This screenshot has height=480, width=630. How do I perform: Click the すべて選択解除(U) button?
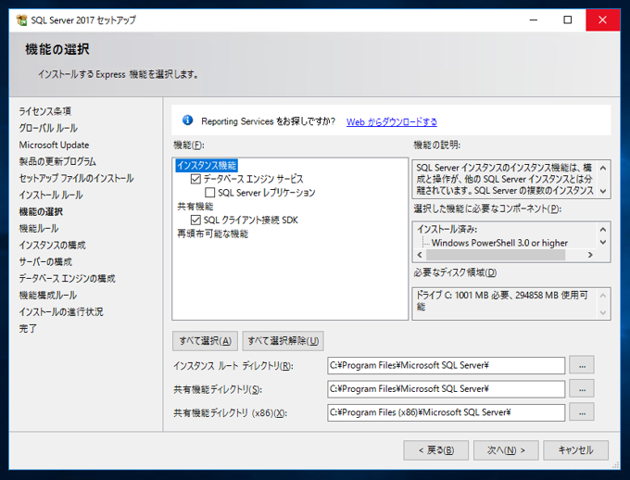tap(283, 341)
